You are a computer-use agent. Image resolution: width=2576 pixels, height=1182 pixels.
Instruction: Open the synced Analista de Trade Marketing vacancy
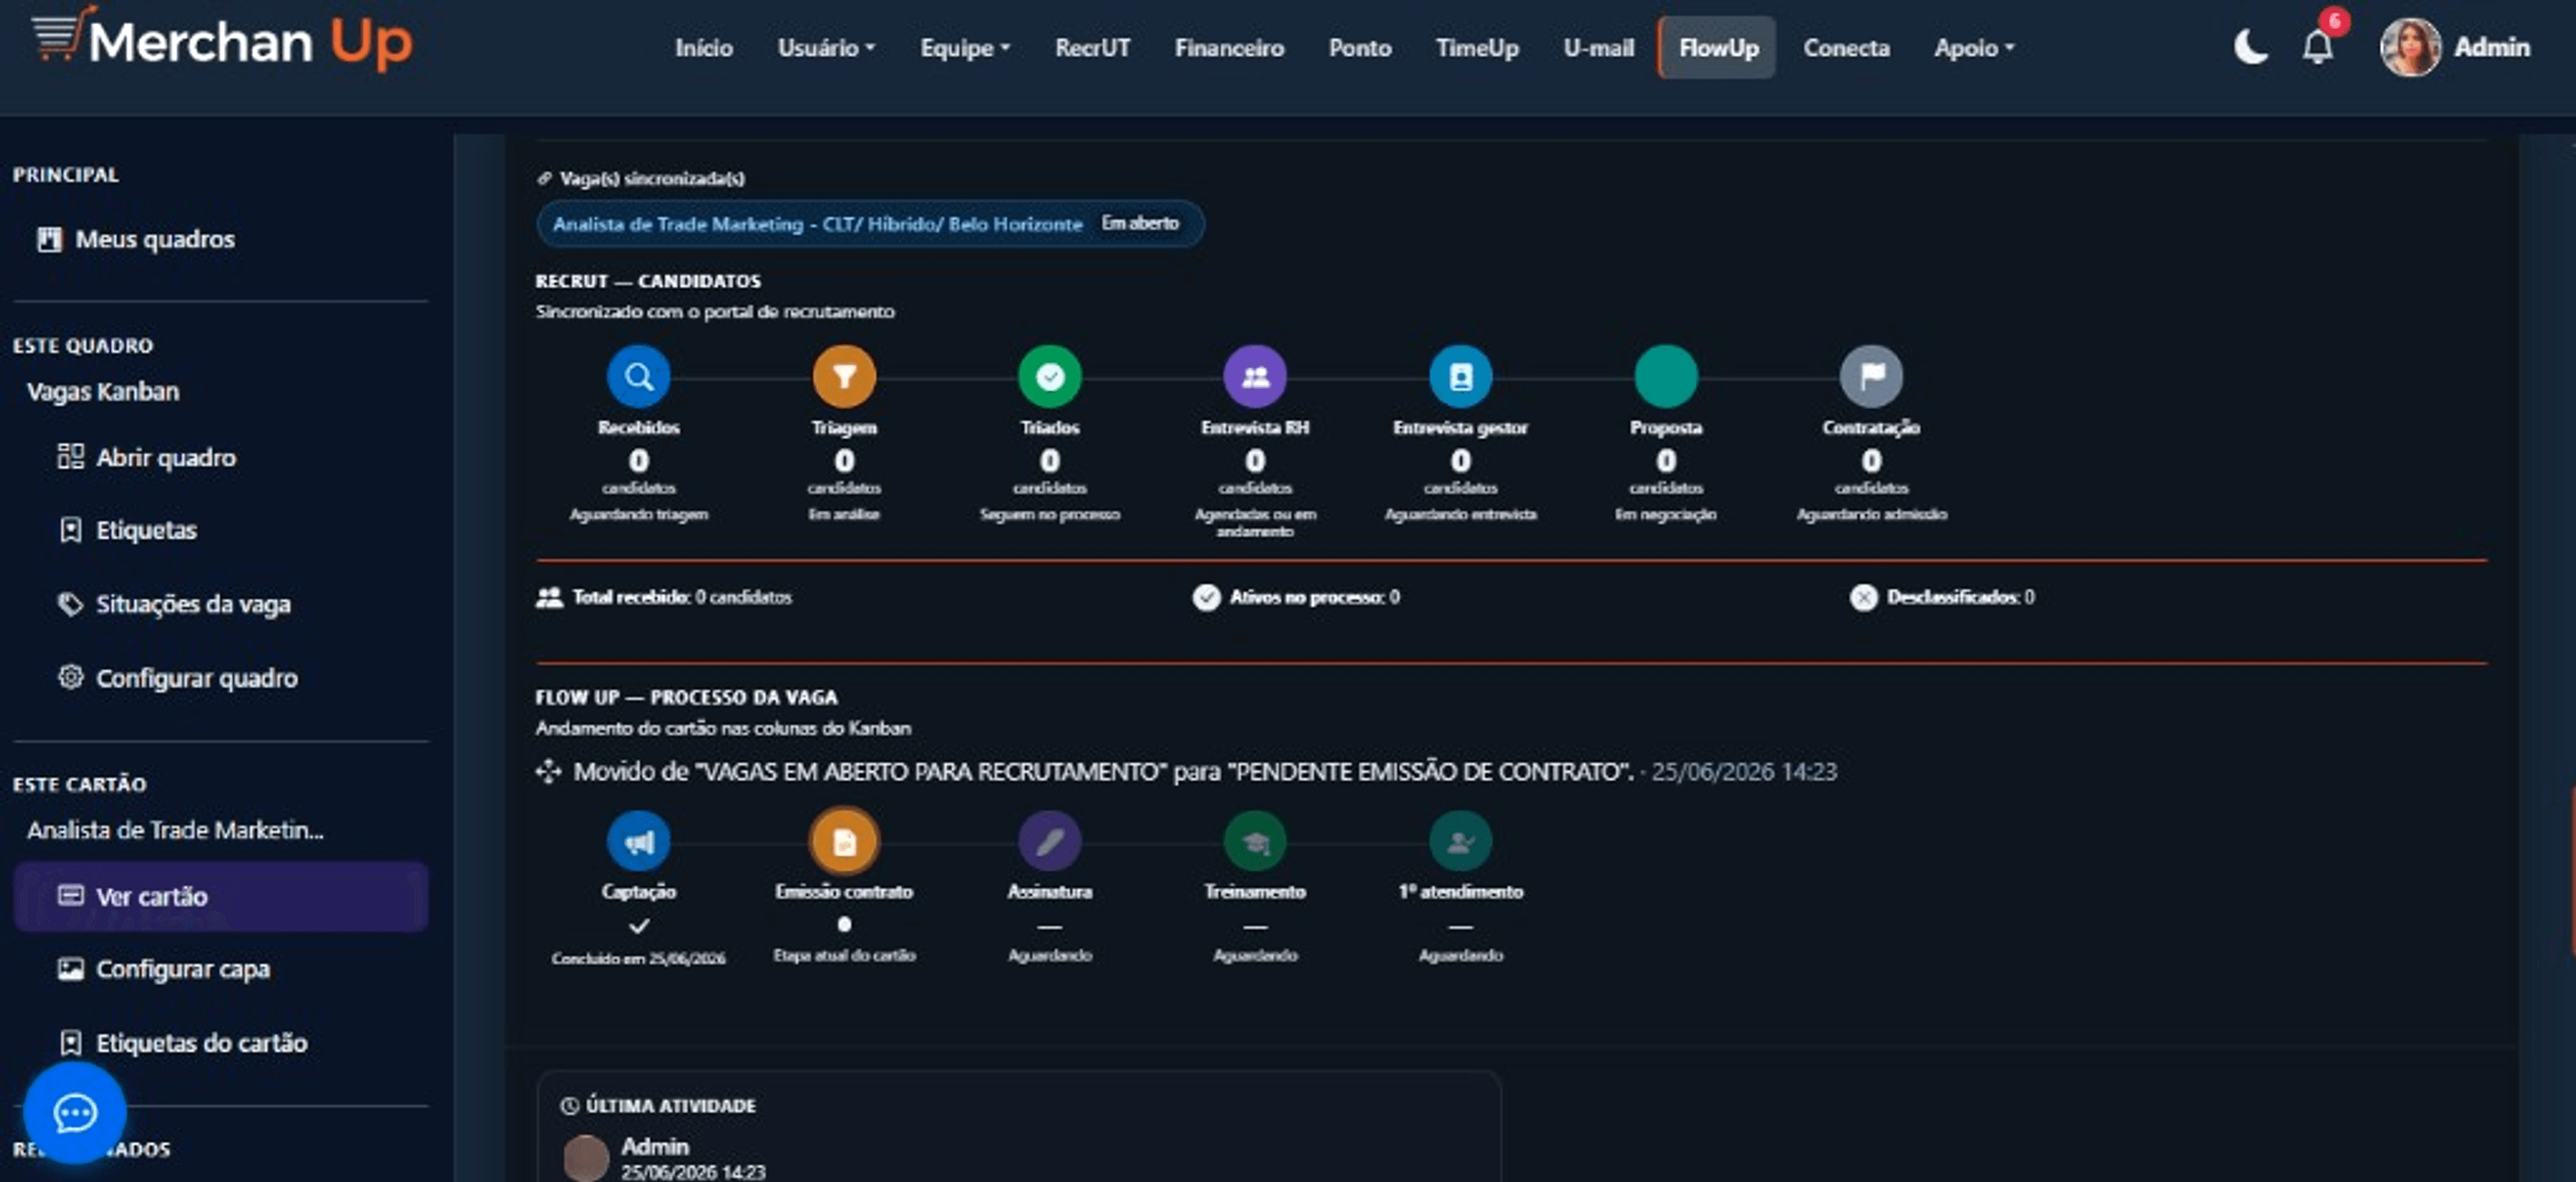[x=817, y=224]
